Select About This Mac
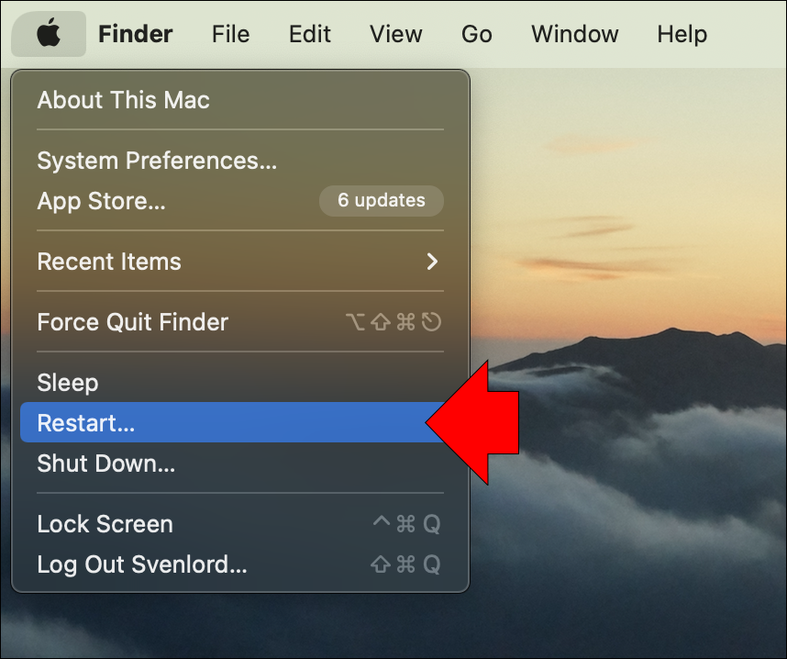787x659 pixels. pos(124,100)
